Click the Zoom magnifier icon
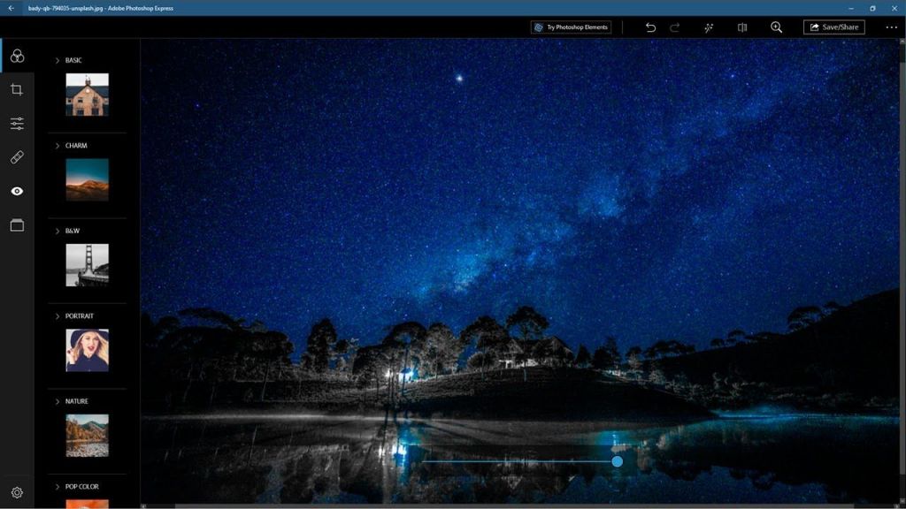The width and height of the screenshot is (906, 509). tap(776, 27)
